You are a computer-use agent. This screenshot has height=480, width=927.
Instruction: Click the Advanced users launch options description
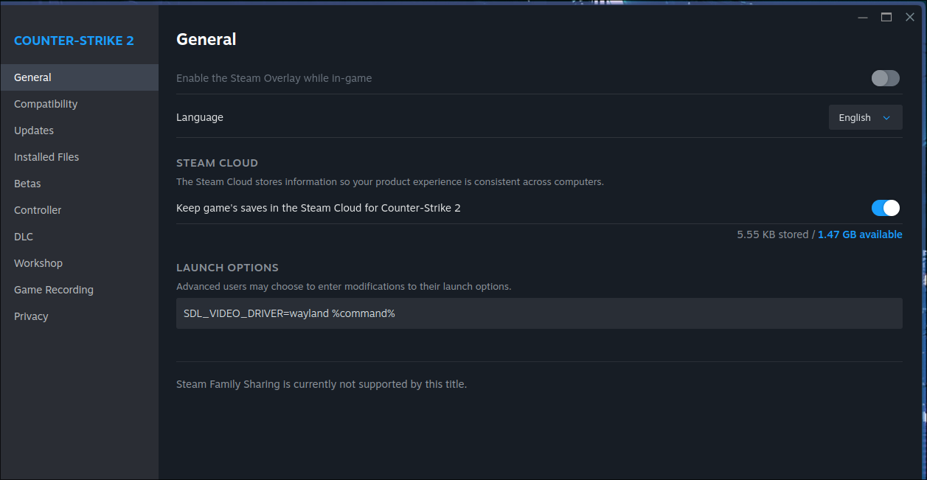(x=344, y=286)
